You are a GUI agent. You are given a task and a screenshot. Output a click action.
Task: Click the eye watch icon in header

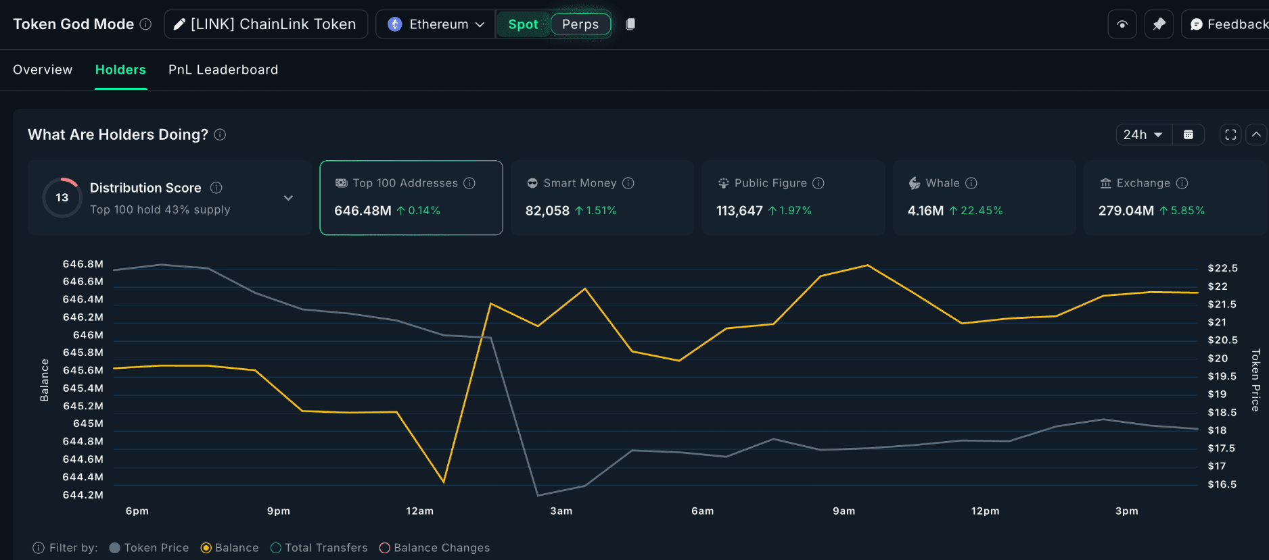(1122, 24)
